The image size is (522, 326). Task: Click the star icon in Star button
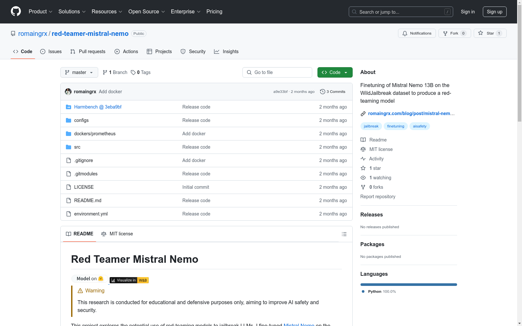coord(481,33)
